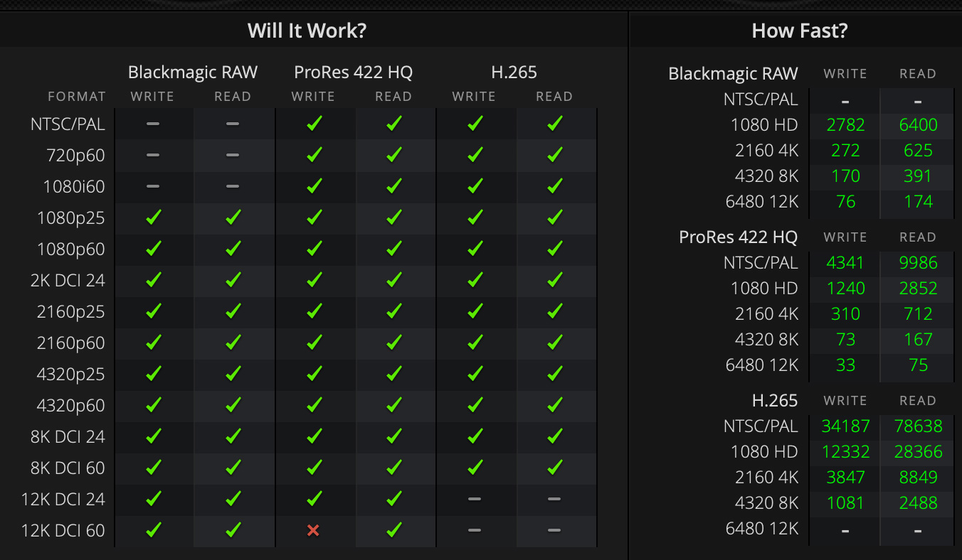Image resolution: width=962 pixels, height=560 pixels.
Task: Click H.265 read checkmark in 2160p60 row
Action: (555, 343)
